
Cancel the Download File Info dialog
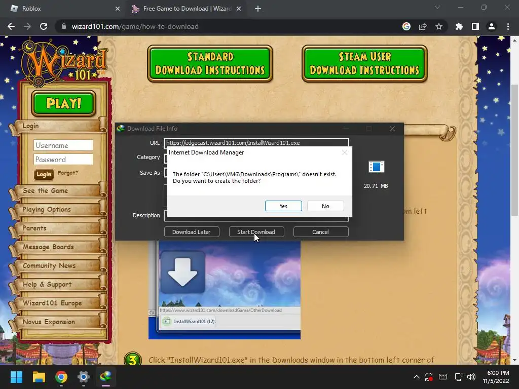[321, 232]
